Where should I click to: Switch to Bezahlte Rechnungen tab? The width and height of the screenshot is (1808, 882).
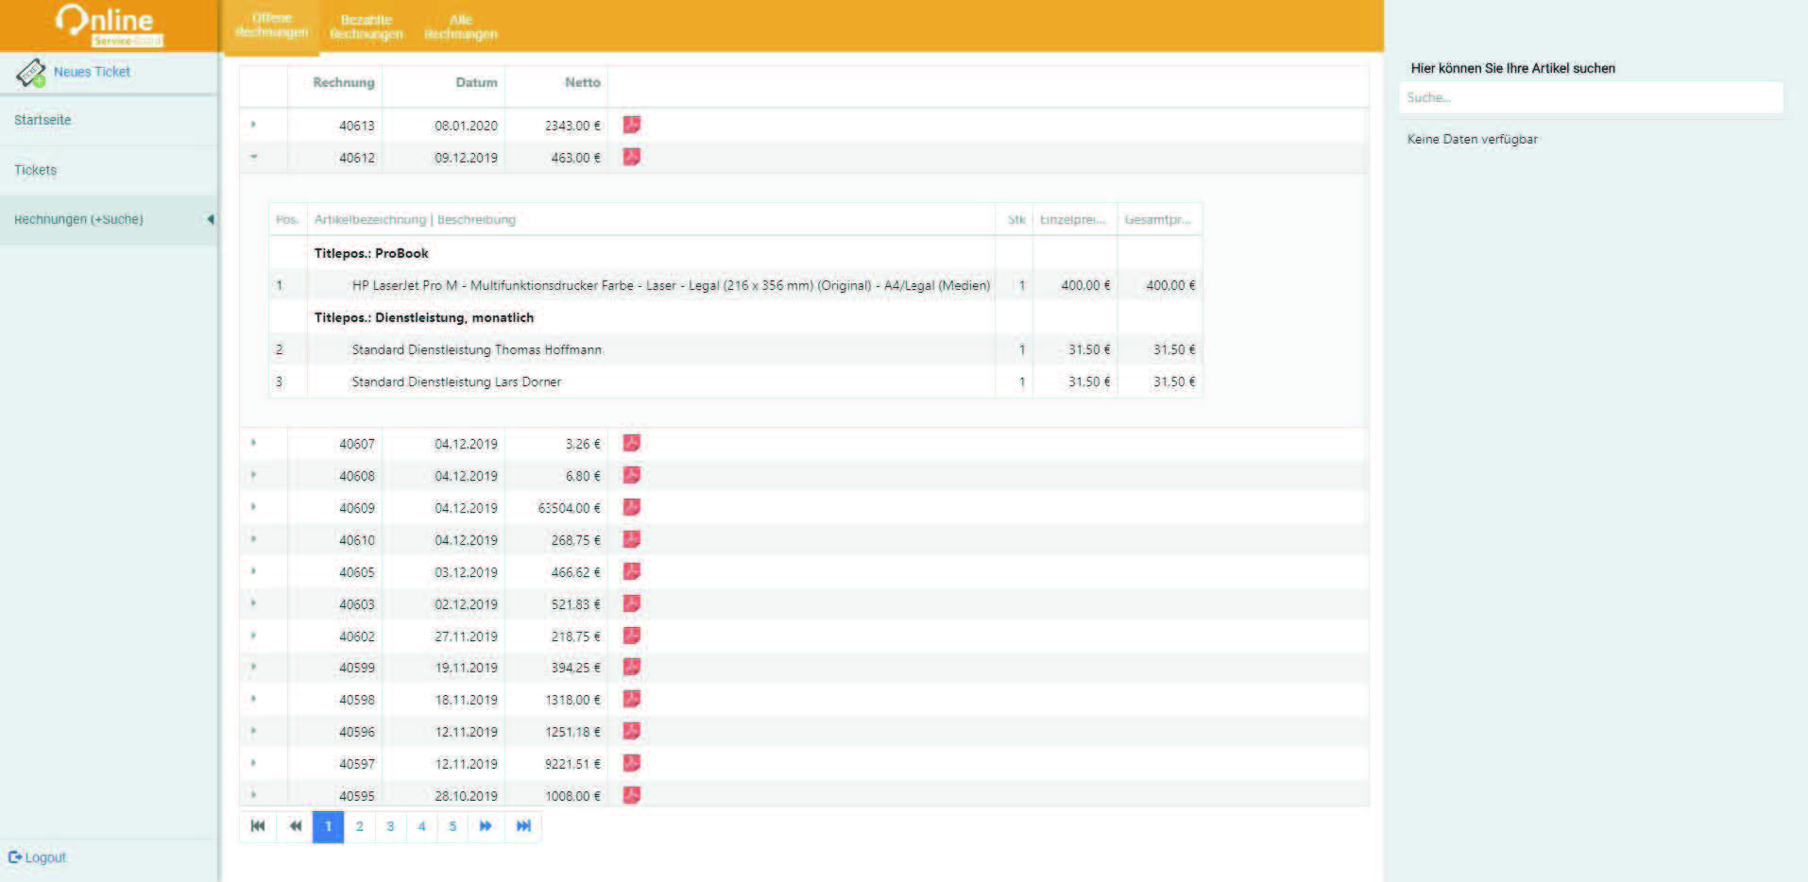(x=367, y=26)
